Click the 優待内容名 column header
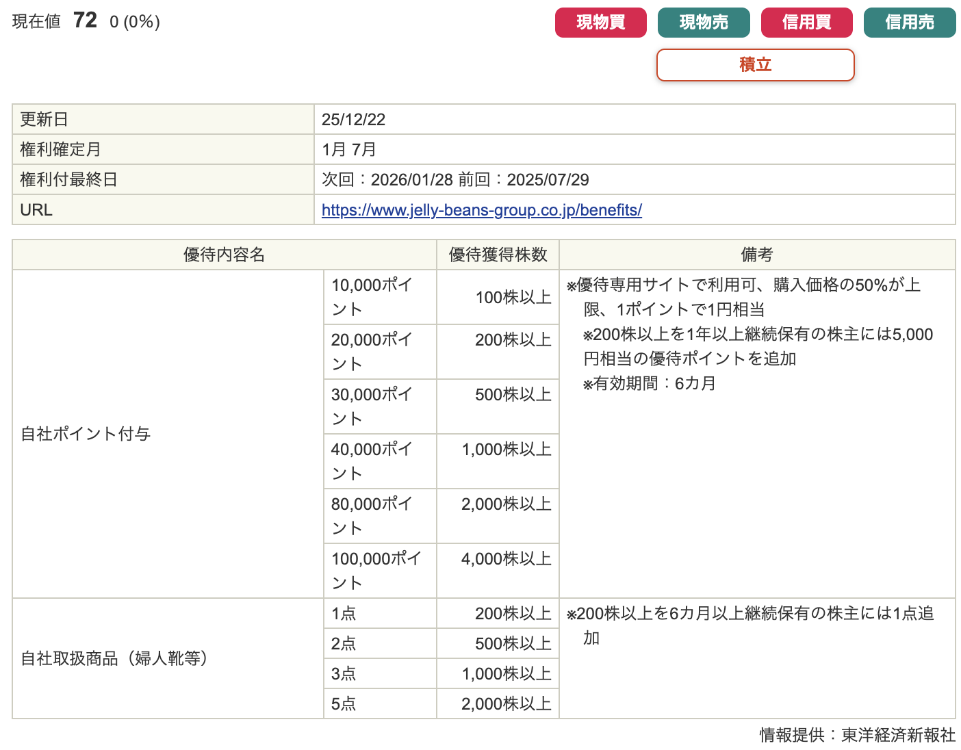The image size is (961, 750). coord(224,255)
